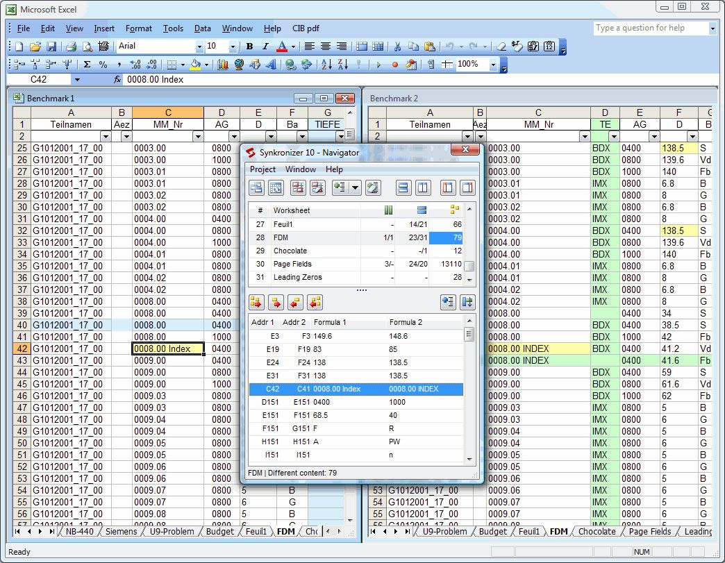Click the tile-windows-vertically icon in Synkronizer
This screenshot has height=563, width=725.
click(x=424, y=187)
